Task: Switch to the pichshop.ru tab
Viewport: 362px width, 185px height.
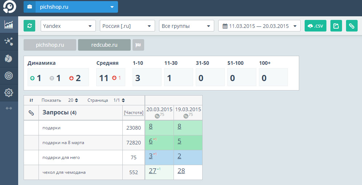Action: [x=50, y=45]
